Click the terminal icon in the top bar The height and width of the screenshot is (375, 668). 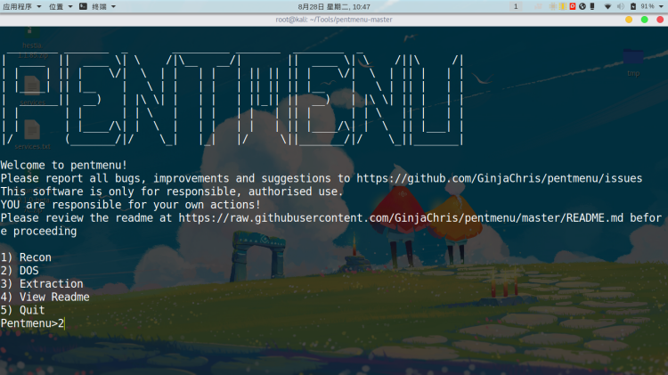(x=83, y=6)
